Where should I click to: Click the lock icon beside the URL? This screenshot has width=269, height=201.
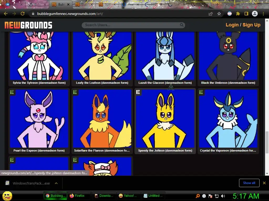33,14
